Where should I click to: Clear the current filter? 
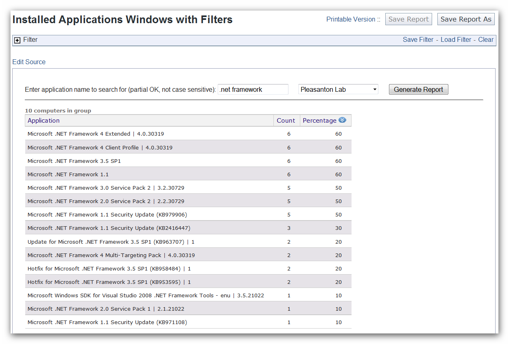pyautogui.click(x=486, y=39)
